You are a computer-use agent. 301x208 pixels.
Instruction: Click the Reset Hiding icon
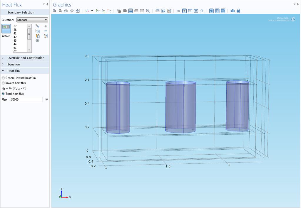pos(202,11)
